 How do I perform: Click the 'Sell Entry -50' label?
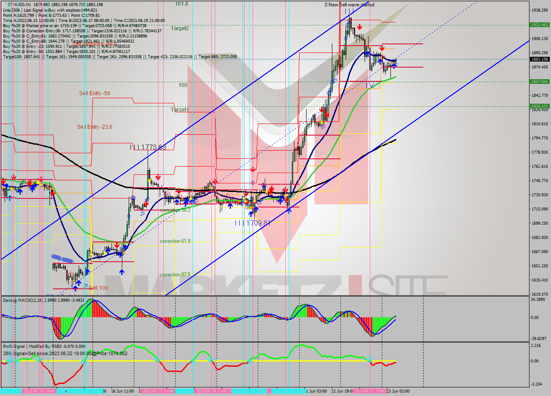click(x=94, y=93)
